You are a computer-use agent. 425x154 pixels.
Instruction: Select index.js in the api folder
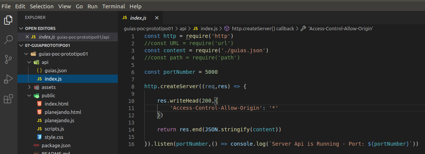click(x=67, y=79)
